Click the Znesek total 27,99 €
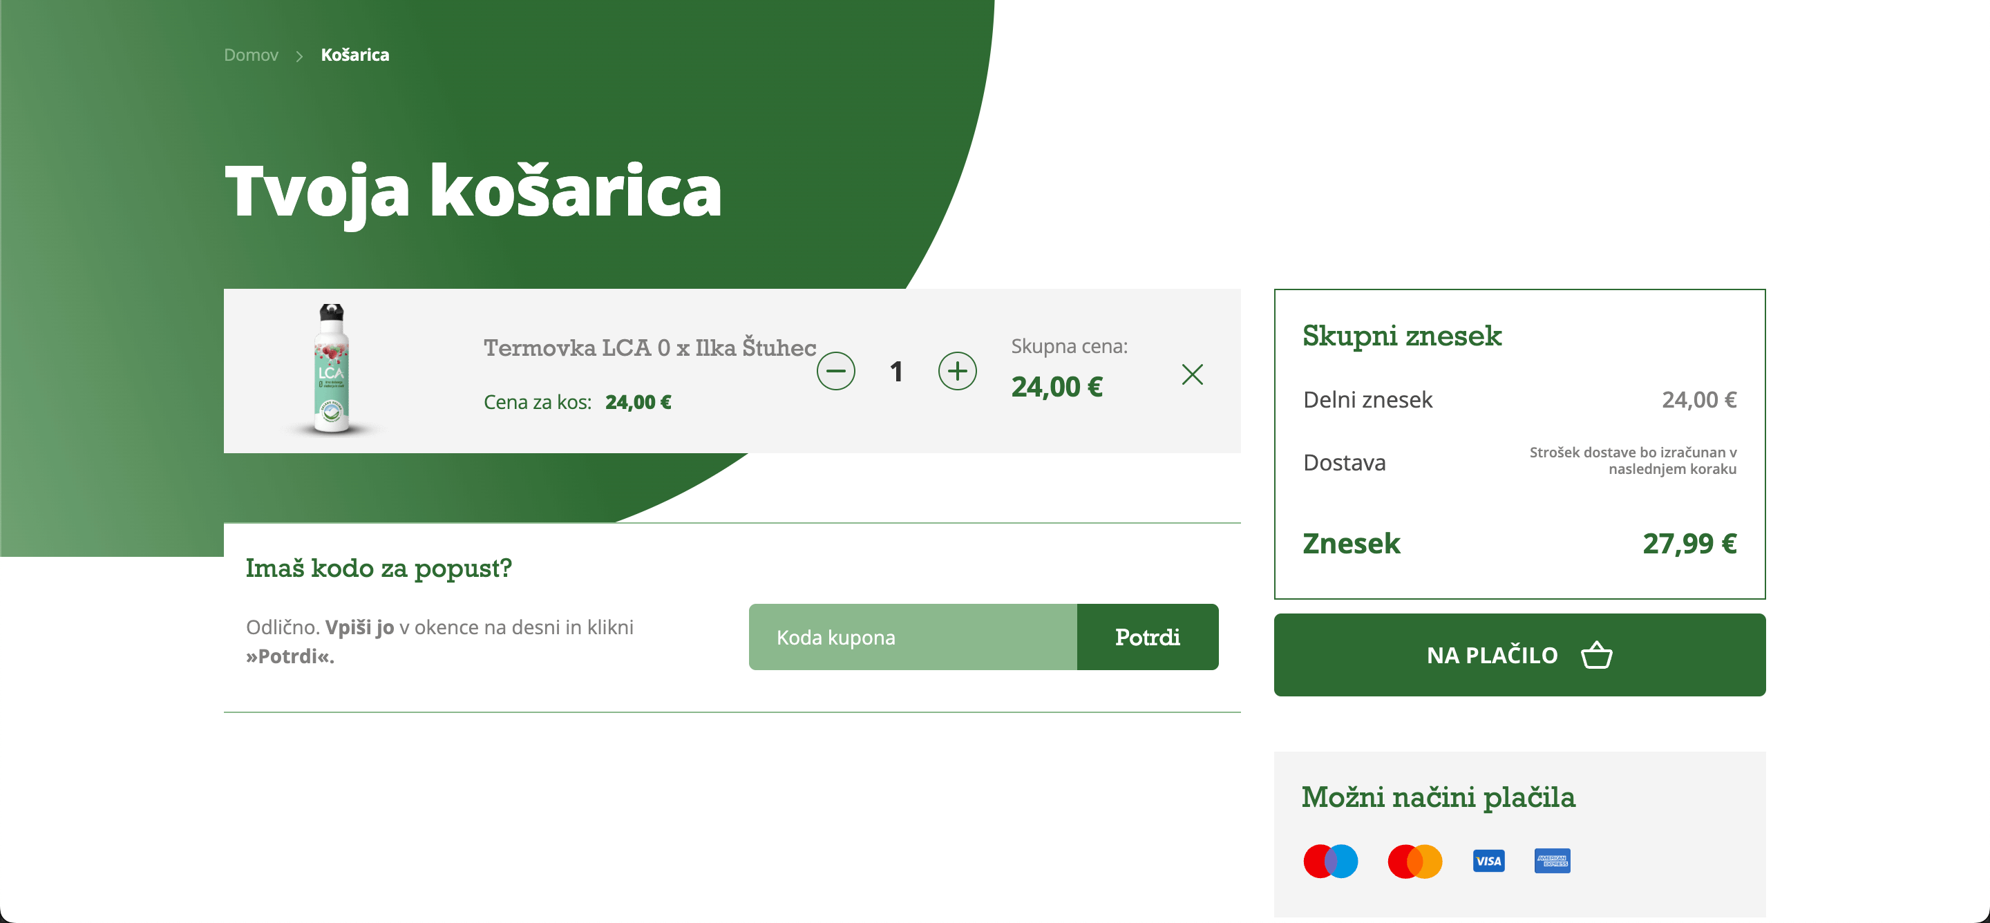1990x923 pixels. 1689,544
